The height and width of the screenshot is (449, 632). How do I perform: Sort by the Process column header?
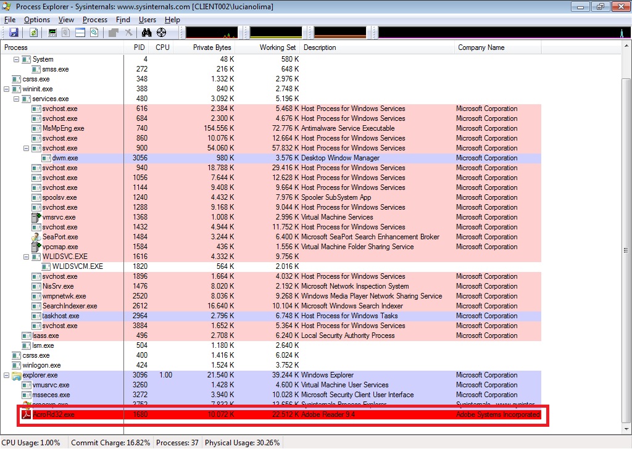[62, 47]
